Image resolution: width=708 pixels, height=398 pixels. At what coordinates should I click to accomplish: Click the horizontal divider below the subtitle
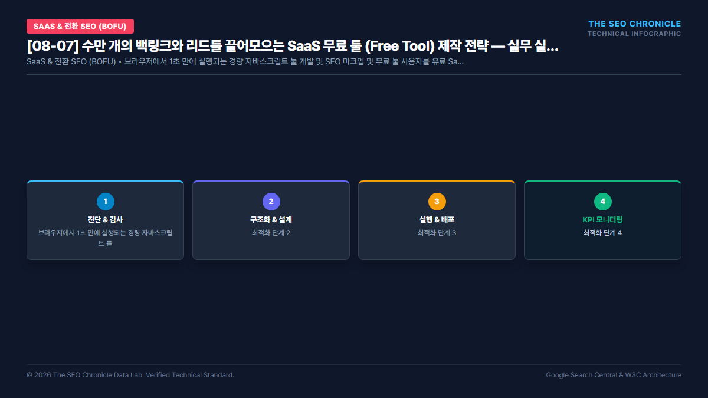[x=354, y=75]
